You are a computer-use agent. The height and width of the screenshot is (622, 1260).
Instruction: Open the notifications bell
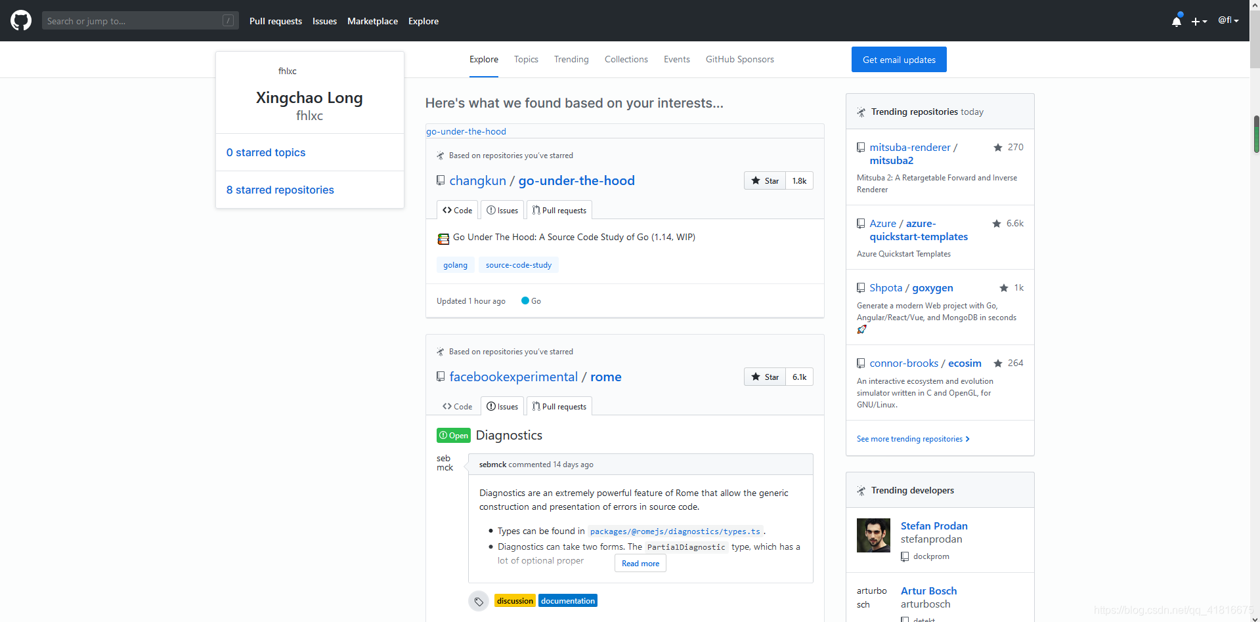(x=1177, y=21)
